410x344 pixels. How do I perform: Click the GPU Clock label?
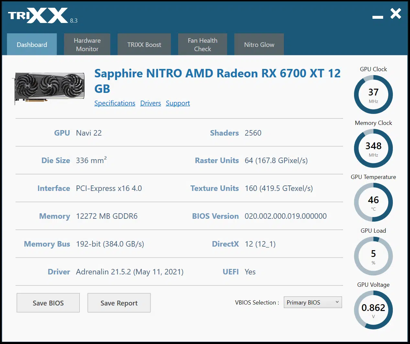[373, 69]
